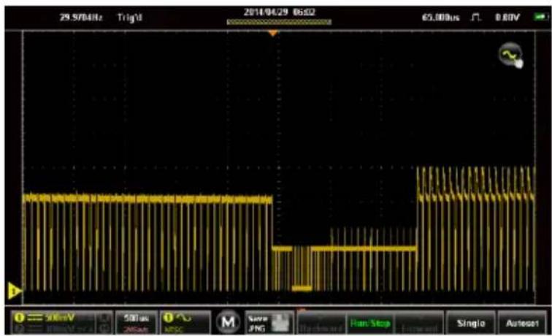Screen dimensions: 552x336
Task: Click the greyed Backward playback button
Action: tap(321, 323)
